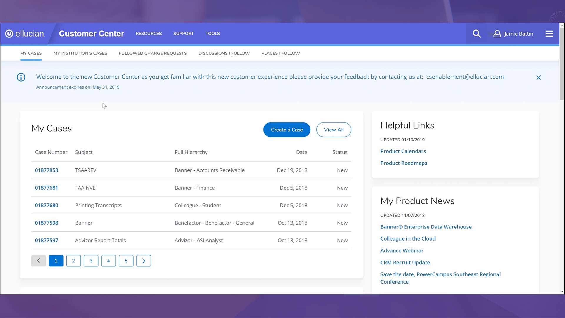565x318 pixels.
Task: Click Banner - Accounts Receivable hierarchy cell
Action: coord(210,170)
